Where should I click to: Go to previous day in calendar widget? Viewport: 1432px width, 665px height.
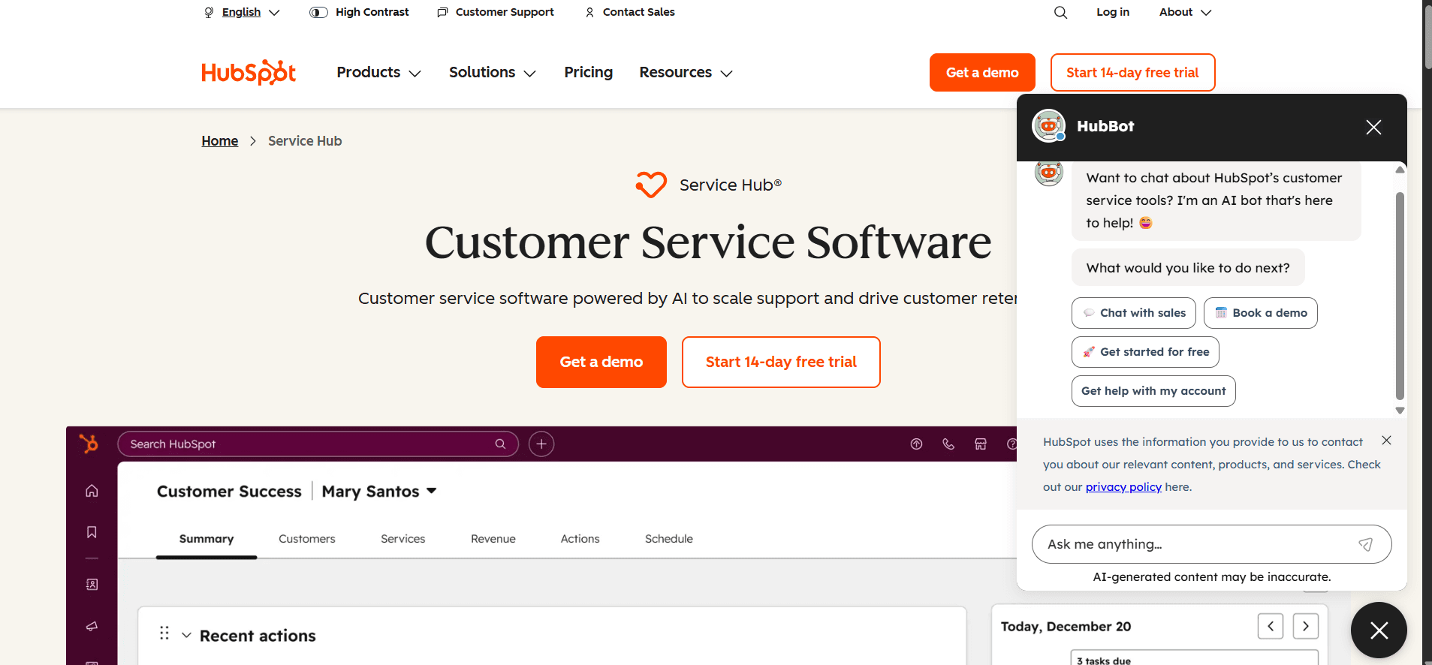tap(1271, 626)
